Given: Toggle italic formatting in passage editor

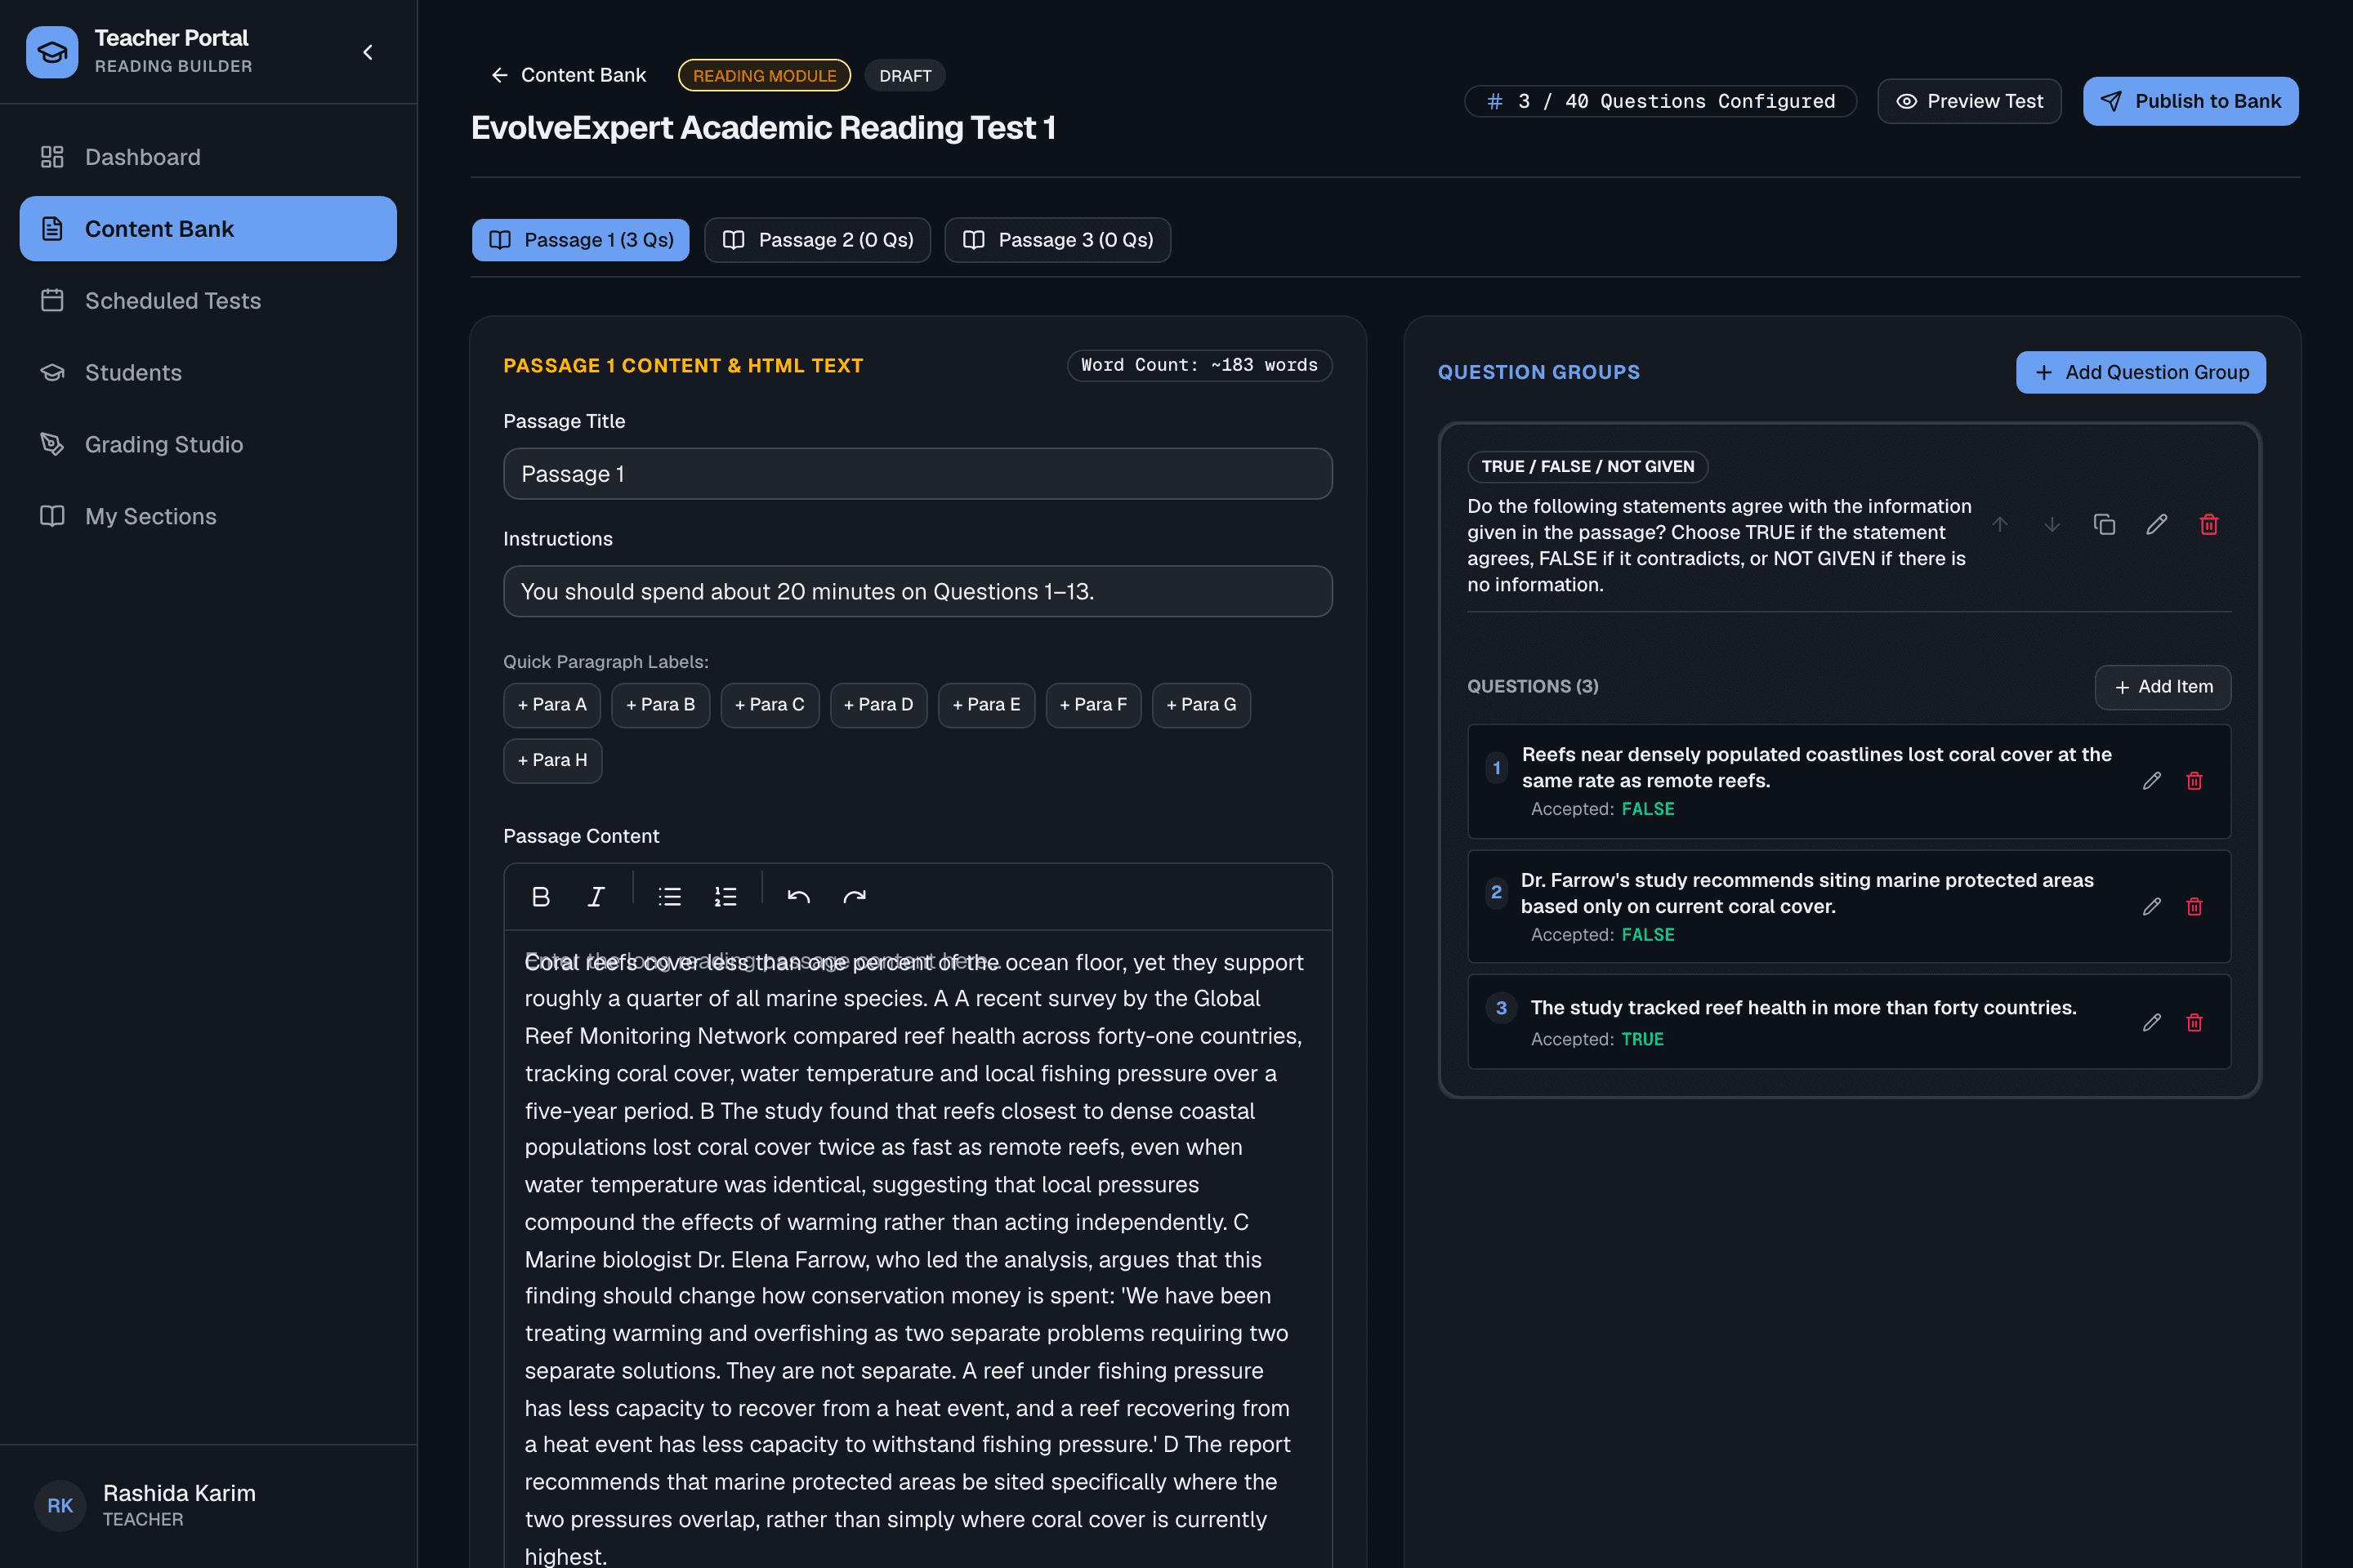Looking at the screenshot, I should (x=596, y=897).
